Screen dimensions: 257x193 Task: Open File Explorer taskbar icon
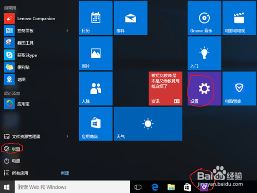click(171, 187)
